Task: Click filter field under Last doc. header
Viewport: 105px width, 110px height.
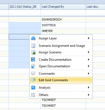Action: tap(95, 12)
